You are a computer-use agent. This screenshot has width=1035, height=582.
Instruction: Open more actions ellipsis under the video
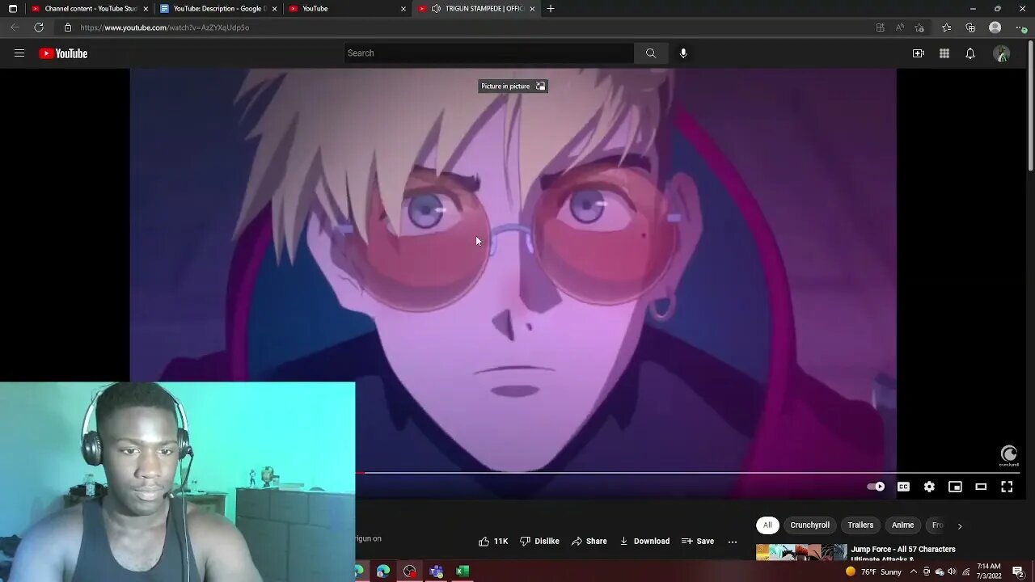coord(733,542)
